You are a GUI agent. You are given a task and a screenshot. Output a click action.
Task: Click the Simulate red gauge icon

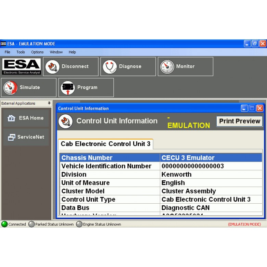click(10, 88)
